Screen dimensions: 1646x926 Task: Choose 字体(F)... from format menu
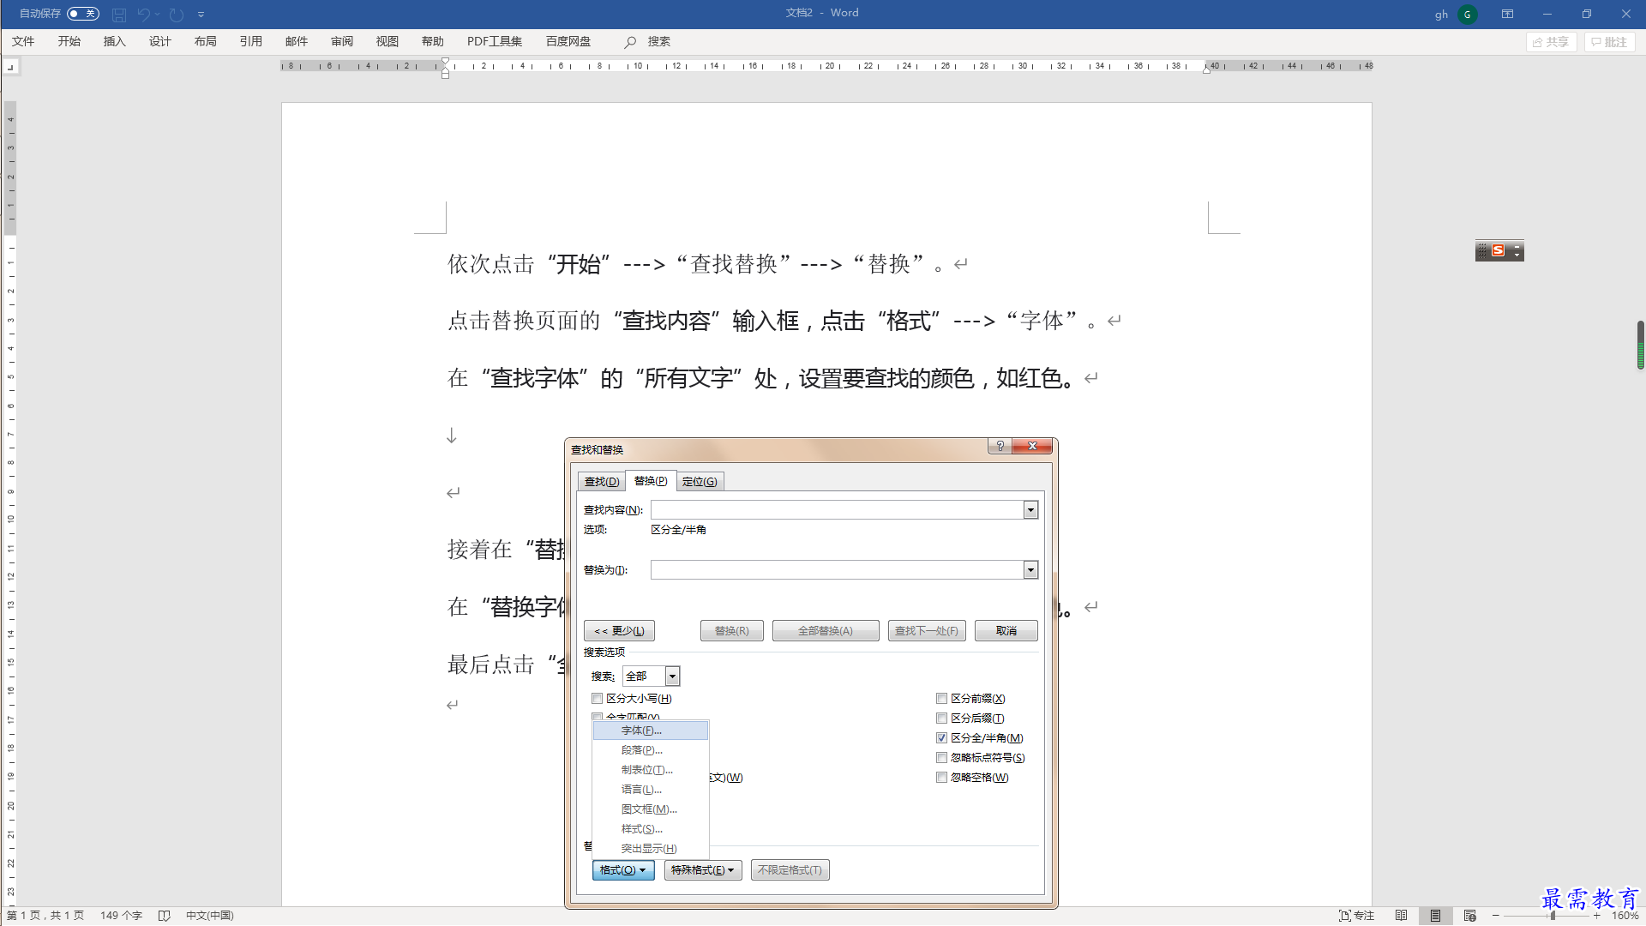(651, 731)
